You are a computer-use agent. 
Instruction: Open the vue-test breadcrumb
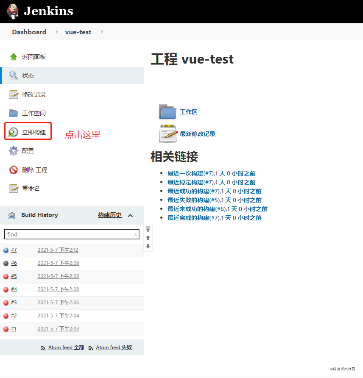click(78, 32)
